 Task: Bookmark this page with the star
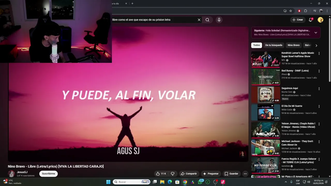pyautogui.click(x=291, y=11)
